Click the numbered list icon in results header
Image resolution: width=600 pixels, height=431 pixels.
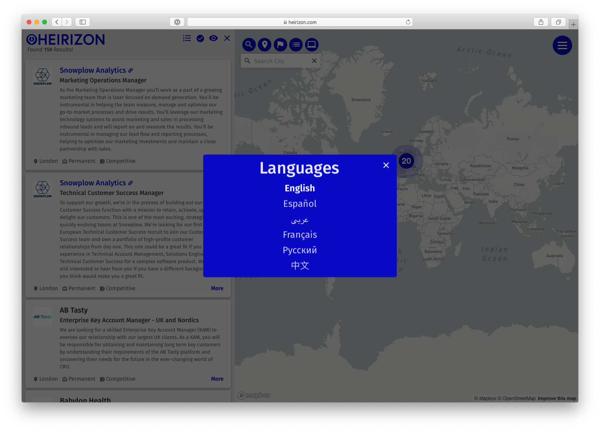tap(187, 38)
